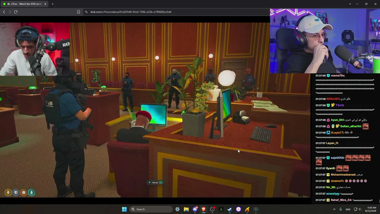Click meme7lix's subscriber badge
This screenshot has width=380, height=214.
tap(328, 76)
